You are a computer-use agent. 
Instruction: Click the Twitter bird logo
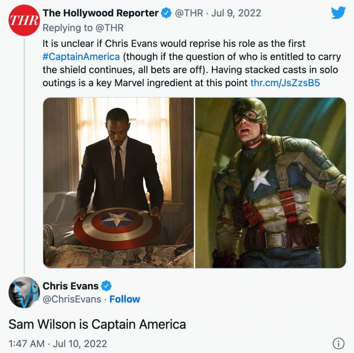[338, 13]
